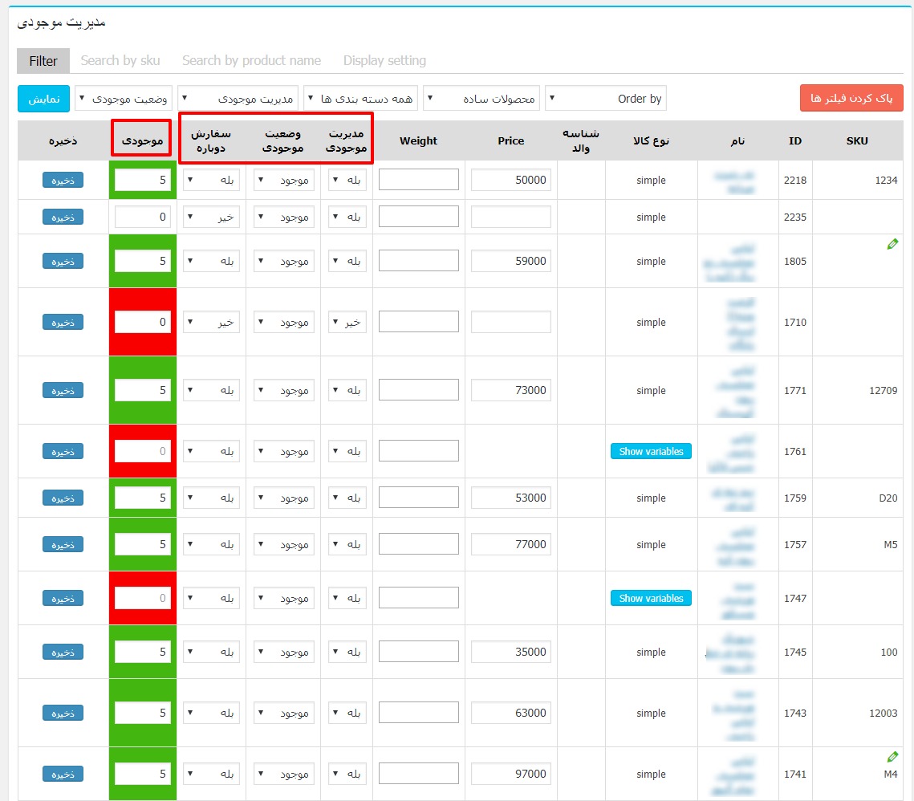Click Show variables for product 1761
The image size is (914, 801).
(651, 452)
